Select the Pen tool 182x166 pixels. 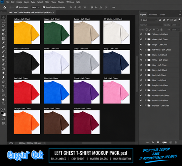3,82
